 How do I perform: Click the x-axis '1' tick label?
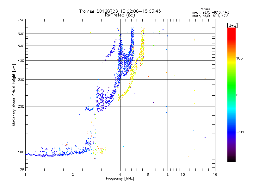coord(25,174)
